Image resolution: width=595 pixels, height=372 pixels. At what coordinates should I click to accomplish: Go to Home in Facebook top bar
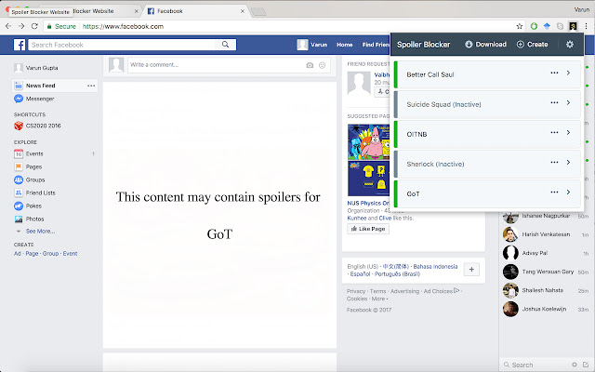345,45
